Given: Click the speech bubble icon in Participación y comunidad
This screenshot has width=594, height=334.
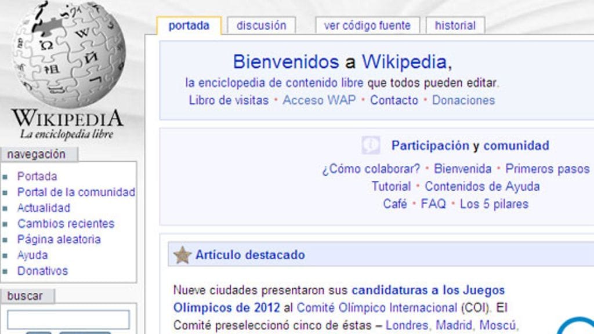Looking at the screenshot, I should pos(370,146).
